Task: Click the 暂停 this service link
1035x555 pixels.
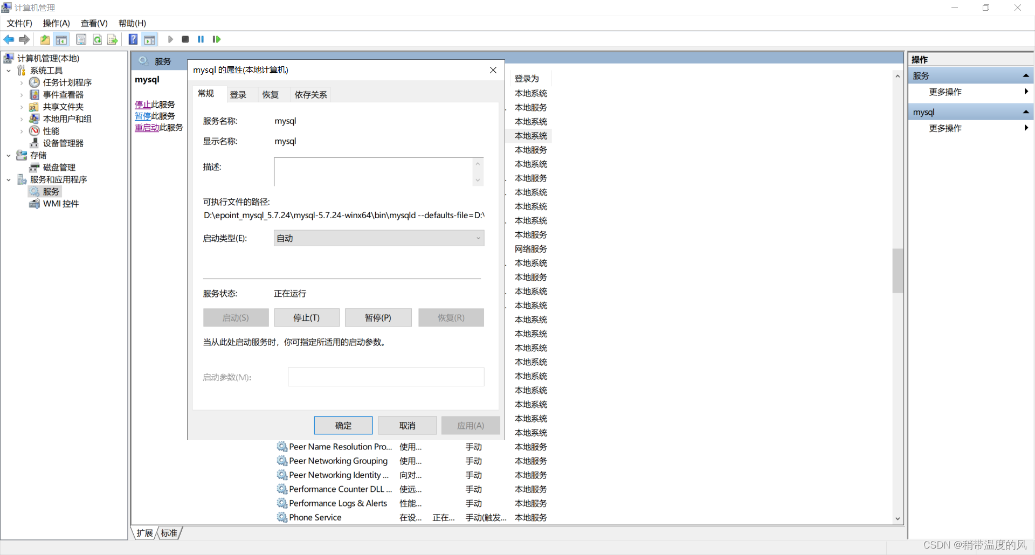Action: [x=143, y=116]
